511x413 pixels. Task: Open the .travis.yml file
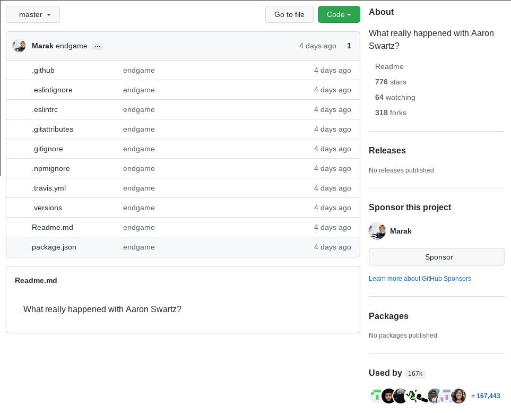[x=49, y=188]
